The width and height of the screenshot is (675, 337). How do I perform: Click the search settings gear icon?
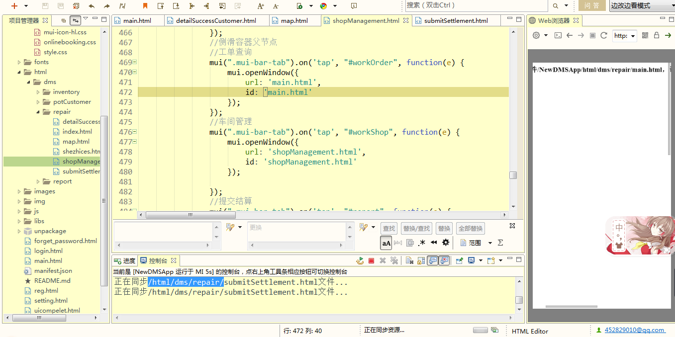pyautogui.click(x=446, y=243)
